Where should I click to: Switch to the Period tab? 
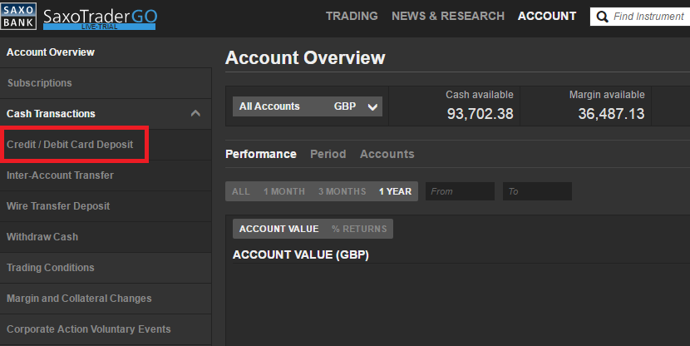(x=328, y=154)
